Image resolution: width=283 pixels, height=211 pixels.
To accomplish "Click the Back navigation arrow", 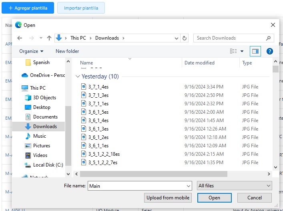I will click(x=20, y=38).
